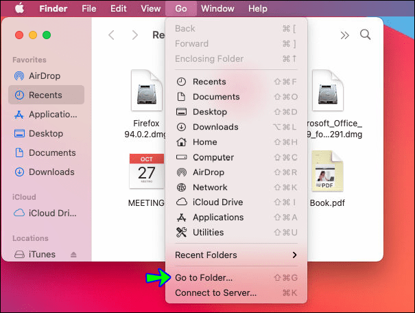Click 'Applications' text in the Go menu
This screenshot has width=415, height=313.
click(218, 218)
